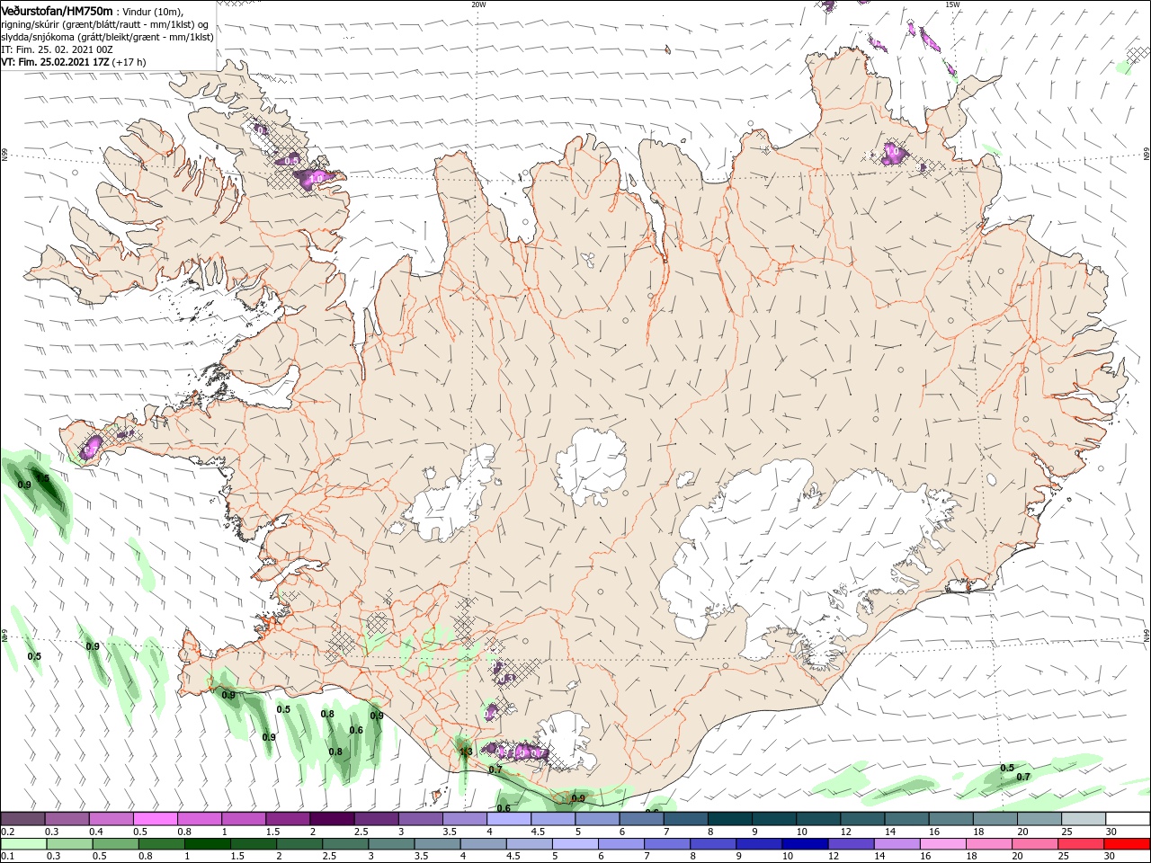
Task: Click the 'slydda/snjókoma' legend description line
Action: [107, 37]
